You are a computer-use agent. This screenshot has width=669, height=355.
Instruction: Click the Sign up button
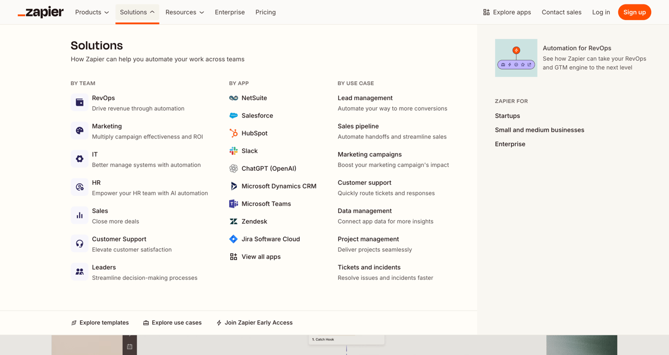point(634,12)
